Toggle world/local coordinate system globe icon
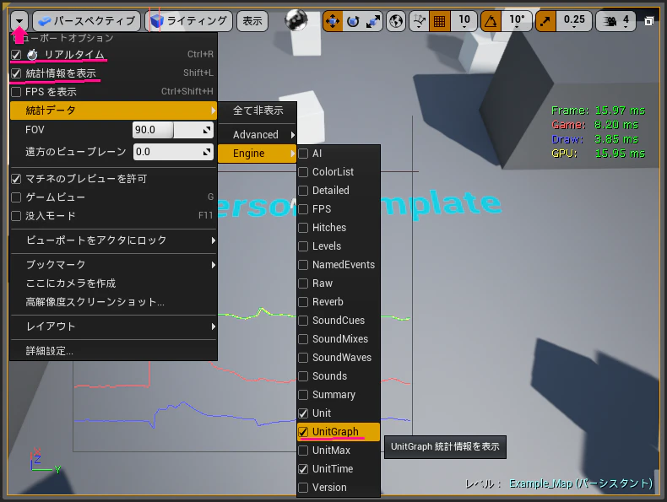 pyautogui.click(x=396, y=20)
